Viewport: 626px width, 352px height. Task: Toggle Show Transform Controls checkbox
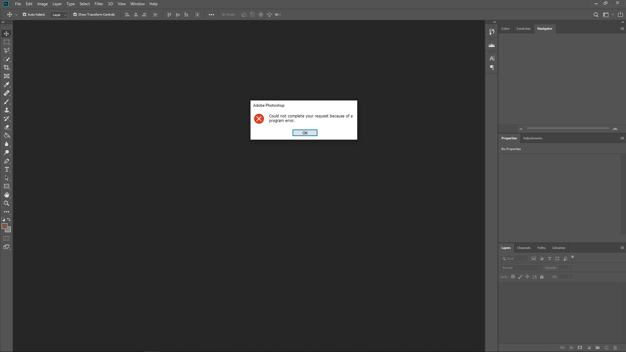(x=75, y=14)
